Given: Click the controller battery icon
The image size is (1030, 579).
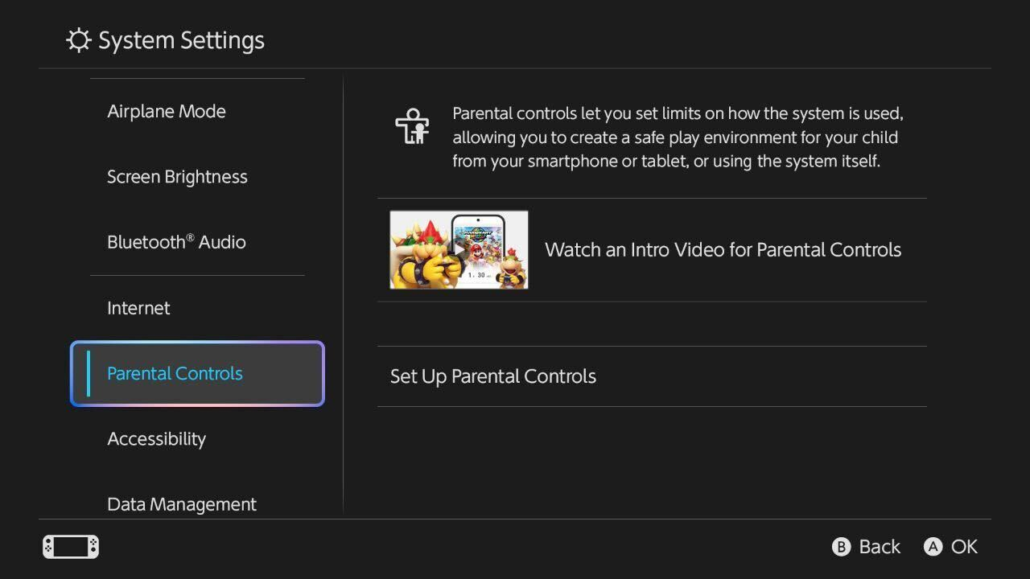Looking at the screenshot, I should click(x=70, y=546).
